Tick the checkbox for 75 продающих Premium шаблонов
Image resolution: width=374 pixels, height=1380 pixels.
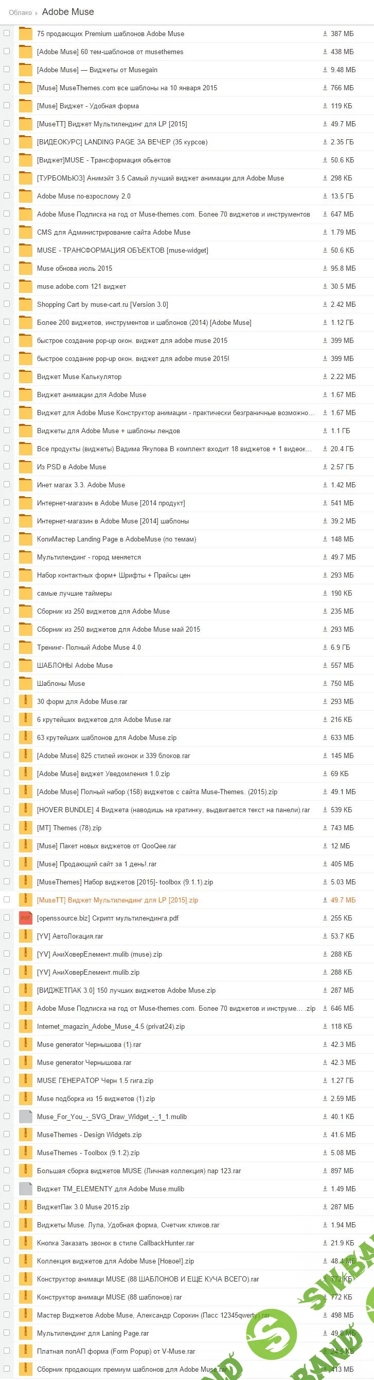tap(6, 33)
